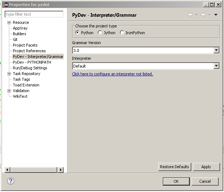Expand the Task Repository tree node
The width and height of the screenshot is (224, 192).
(9, 74)
